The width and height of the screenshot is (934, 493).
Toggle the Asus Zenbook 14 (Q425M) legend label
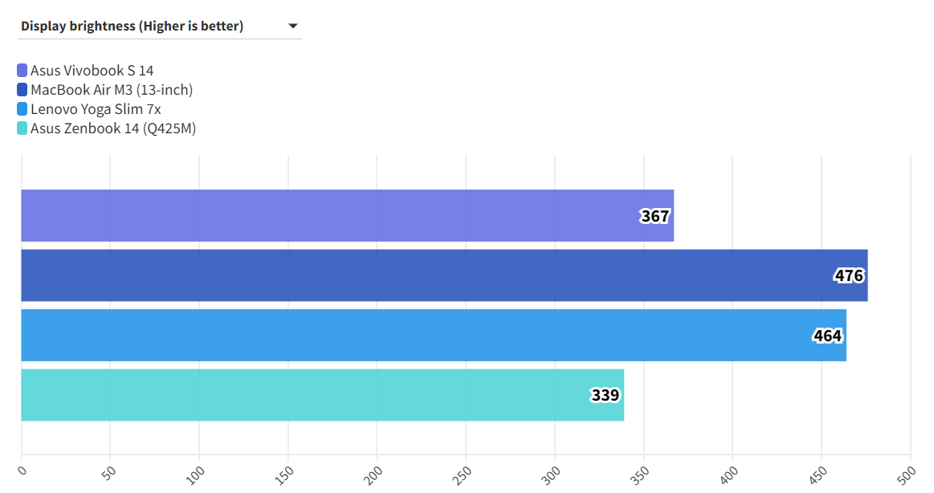[x=113, y=128]
